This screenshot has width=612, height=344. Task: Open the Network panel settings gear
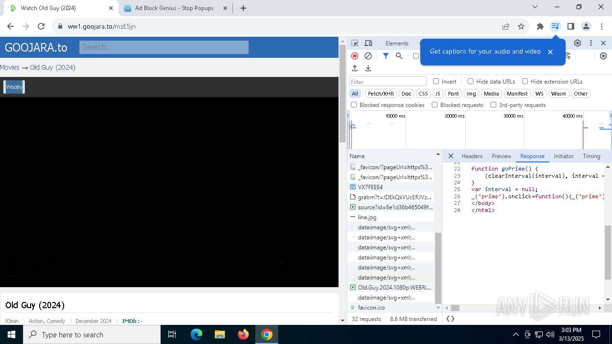[603, 56]
